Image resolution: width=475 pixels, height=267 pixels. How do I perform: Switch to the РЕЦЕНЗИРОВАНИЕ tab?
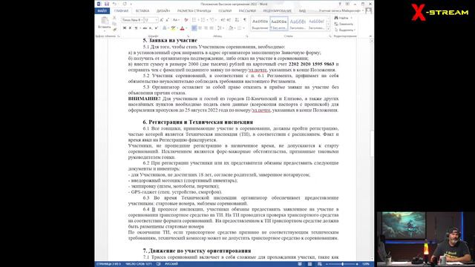277,10
